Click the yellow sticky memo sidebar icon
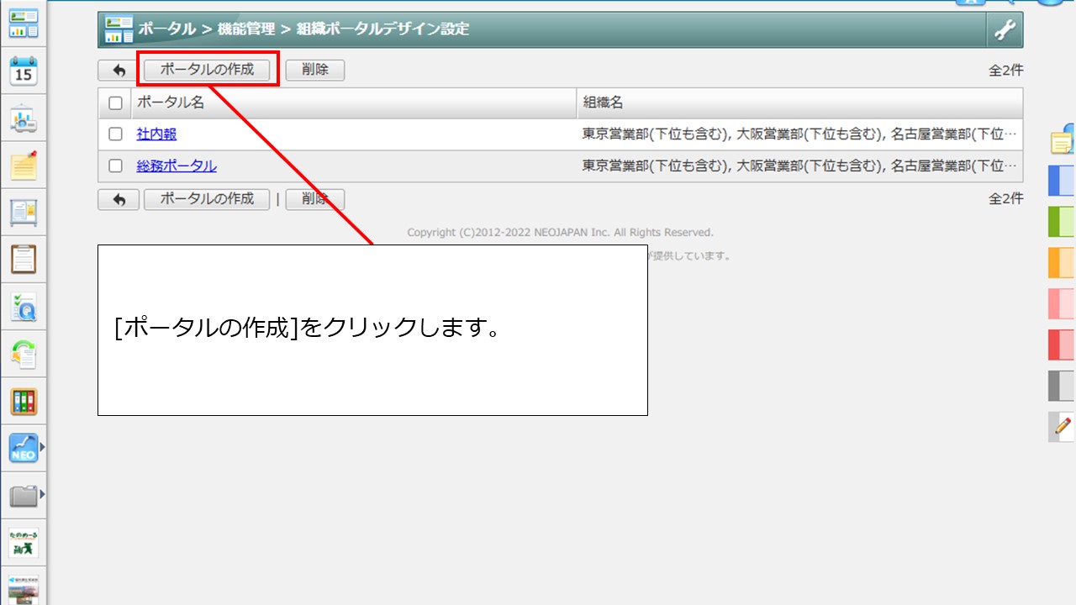Image resolution: width=1076 pixels, height=605 pixels. tap(24, 166)
